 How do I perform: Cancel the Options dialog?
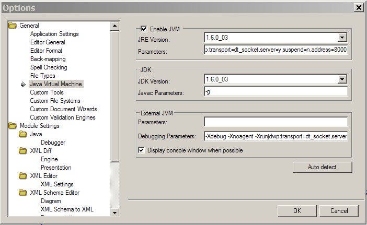[x=339, y=211]
